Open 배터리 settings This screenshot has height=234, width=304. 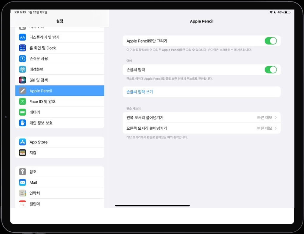click(60, 112)
